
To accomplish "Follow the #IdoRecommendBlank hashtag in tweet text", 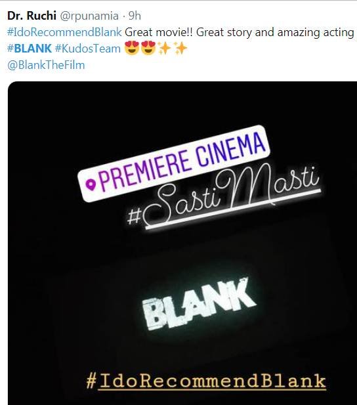I will click(x=64, y=32).
